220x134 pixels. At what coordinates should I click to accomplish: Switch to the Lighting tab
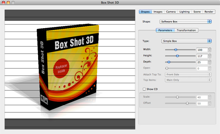tap(184, 12)
